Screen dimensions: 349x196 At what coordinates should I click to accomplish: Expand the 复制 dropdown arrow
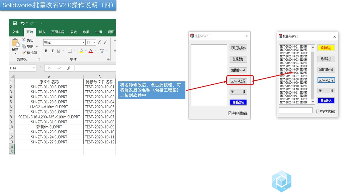pyautogui.click(x=37, y=47)
